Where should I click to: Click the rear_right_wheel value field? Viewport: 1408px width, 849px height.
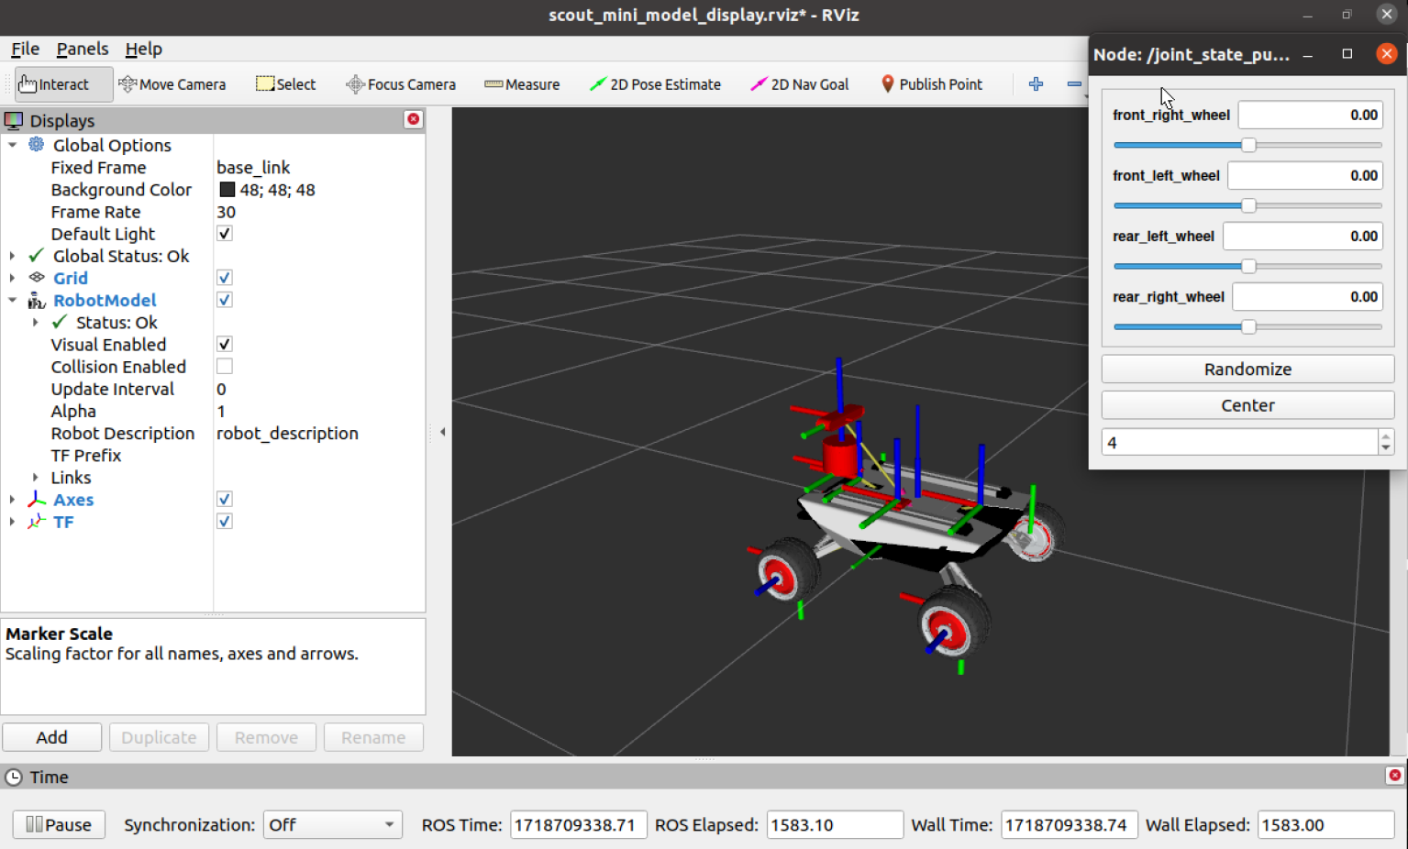(1307, 296)
